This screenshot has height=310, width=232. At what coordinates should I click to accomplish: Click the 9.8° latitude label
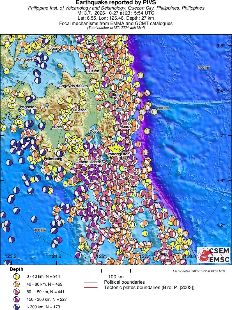coord(220,46)
